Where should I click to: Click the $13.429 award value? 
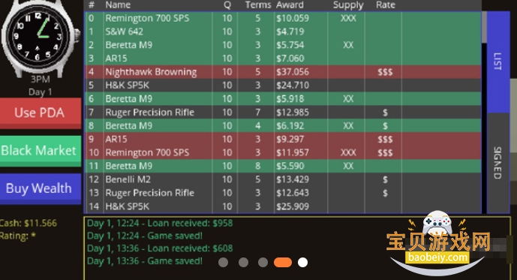pos(293,179)
